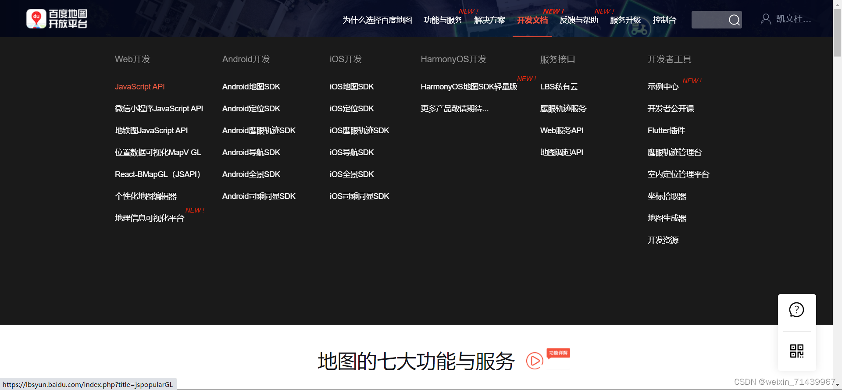Click the search magnifier icon
This screenshot has height=390, width=842.
click(734, 20)
